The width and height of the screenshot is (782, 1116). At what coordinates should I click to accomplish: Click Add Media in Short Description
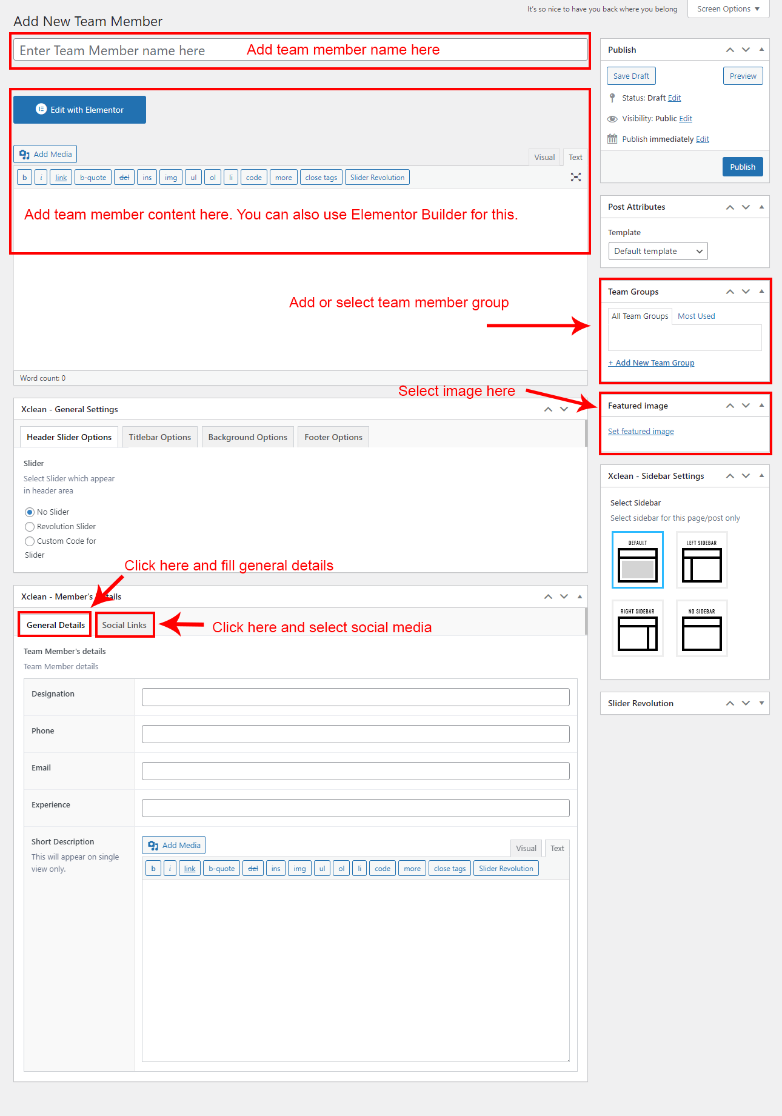coord(174,845)
